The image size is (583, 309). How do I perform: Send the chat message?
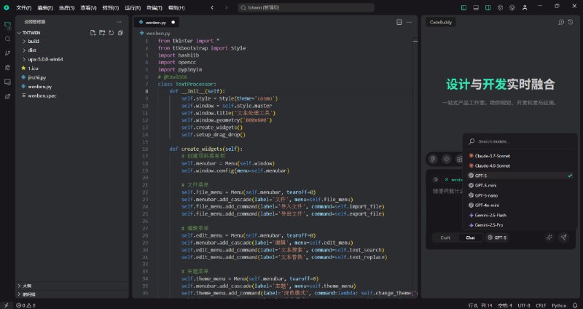(x=563, y=238)
